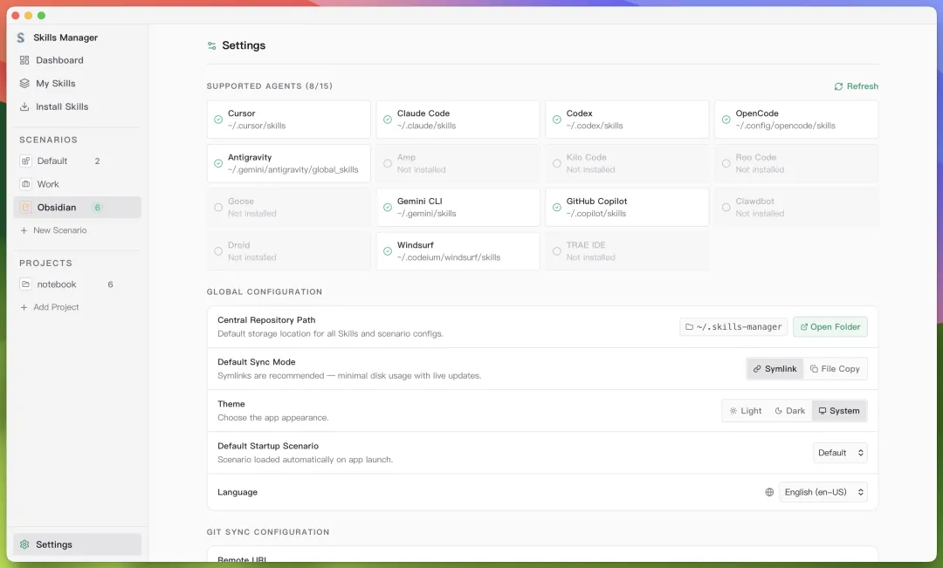This screenshot has height=568, width=943.
Task: Click the Codex agent check icon
Action: point(557,120)
